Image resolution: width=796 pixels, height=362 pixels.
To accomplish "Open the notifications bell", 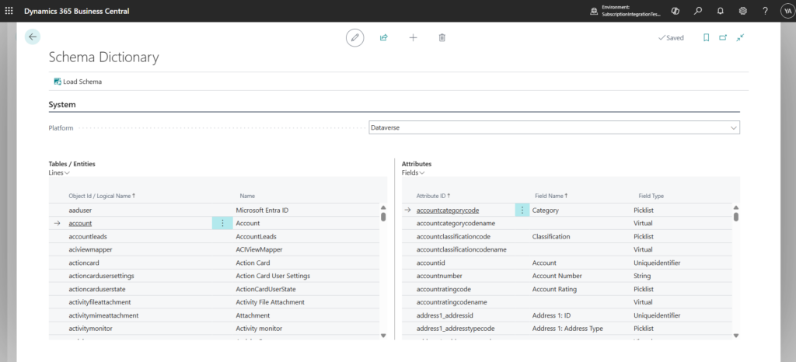I will click(x=721, y=11).
